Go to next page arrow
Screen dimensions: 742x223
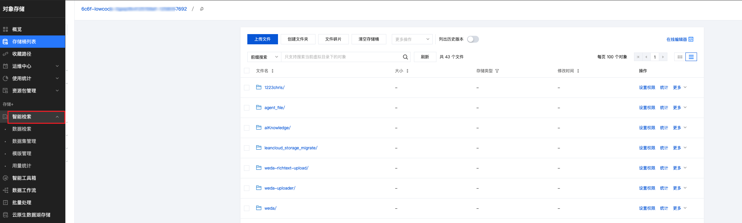pyautogui.click(x=663, y=57)
